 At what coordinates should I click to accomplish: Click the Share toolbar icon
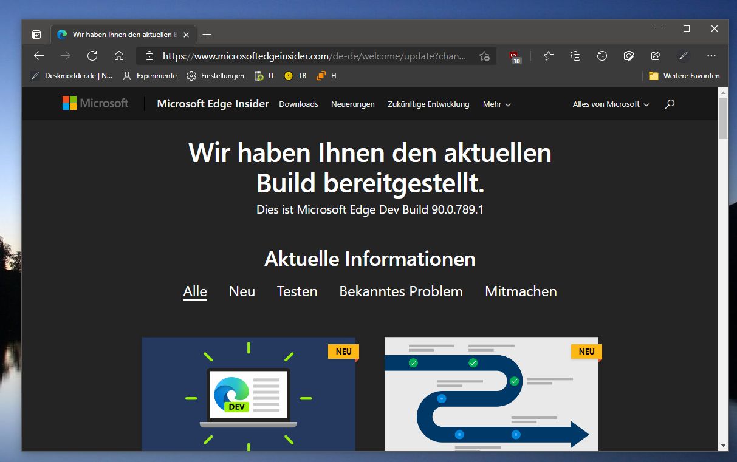tap(656, 56)
